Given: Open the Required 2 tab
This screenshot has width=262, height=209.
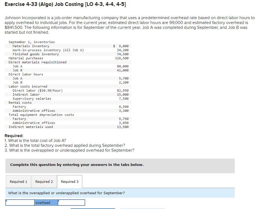Looking at the screenshot, I should [x=44, y=181].
